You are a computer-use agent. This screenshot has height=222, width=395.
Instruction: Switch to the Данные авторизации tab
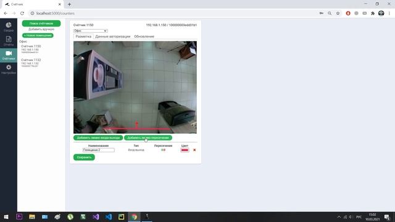pos(112,36)
